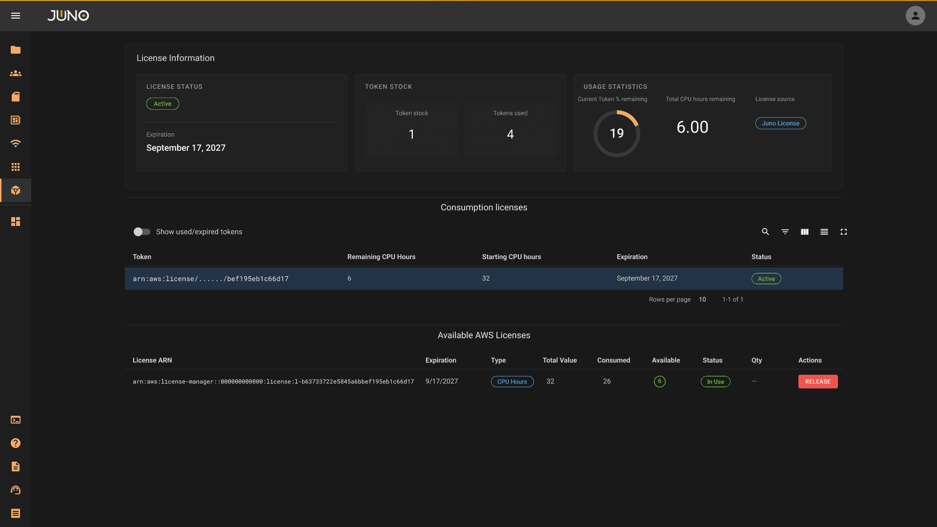
Task: Click the Available count circle showing 6
Action: (x=659, y=382)
